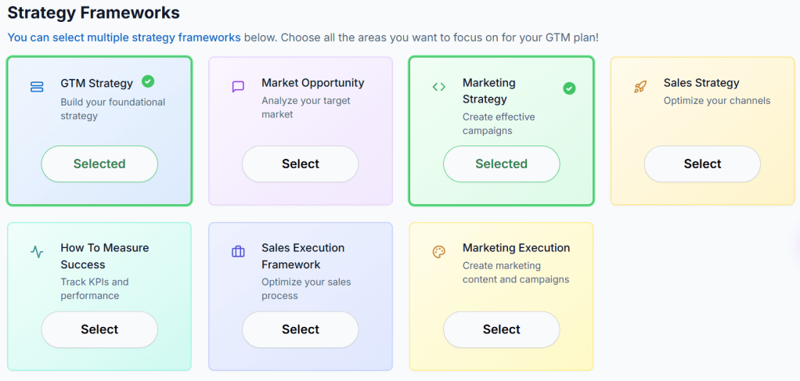Select the Market Opportunity framework button
This screenshot has height=381, width=800.
click(301, 164)
